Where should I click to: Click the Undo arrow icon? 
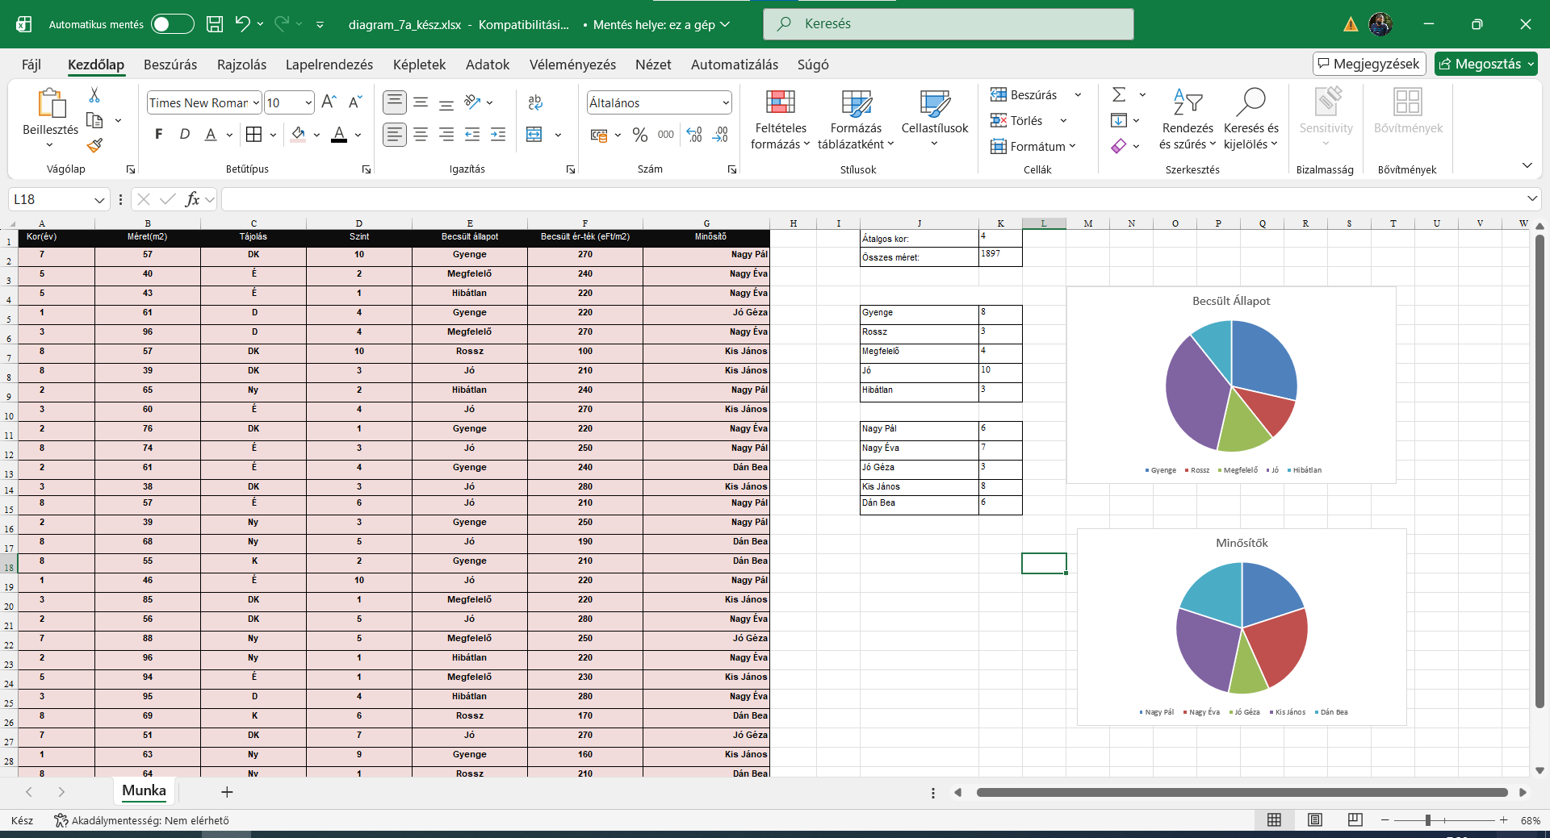click(242, 24)
